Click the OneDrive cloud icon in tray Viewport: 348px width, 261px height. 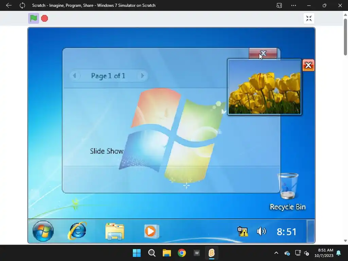click(287, 253)
